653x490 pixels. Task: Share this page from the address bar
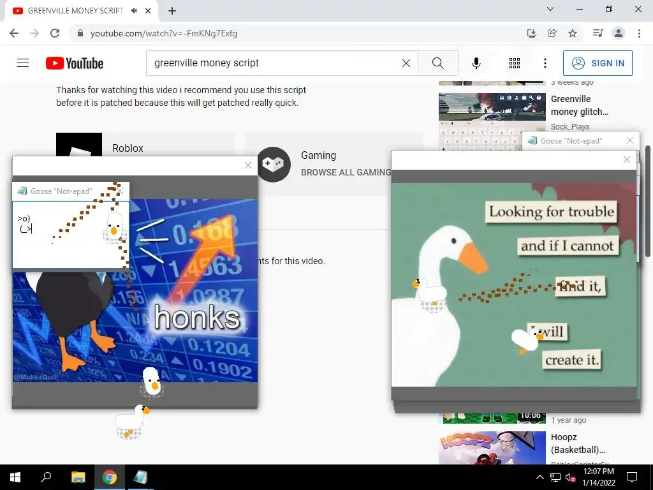tap(552, 33)
